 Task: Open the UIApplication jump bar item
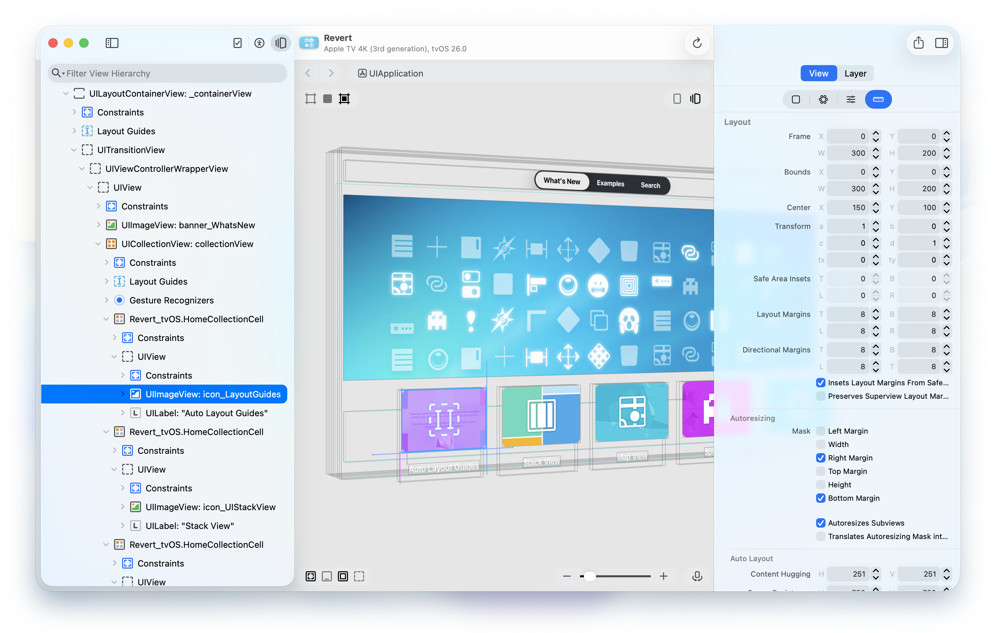pos(390,74)
